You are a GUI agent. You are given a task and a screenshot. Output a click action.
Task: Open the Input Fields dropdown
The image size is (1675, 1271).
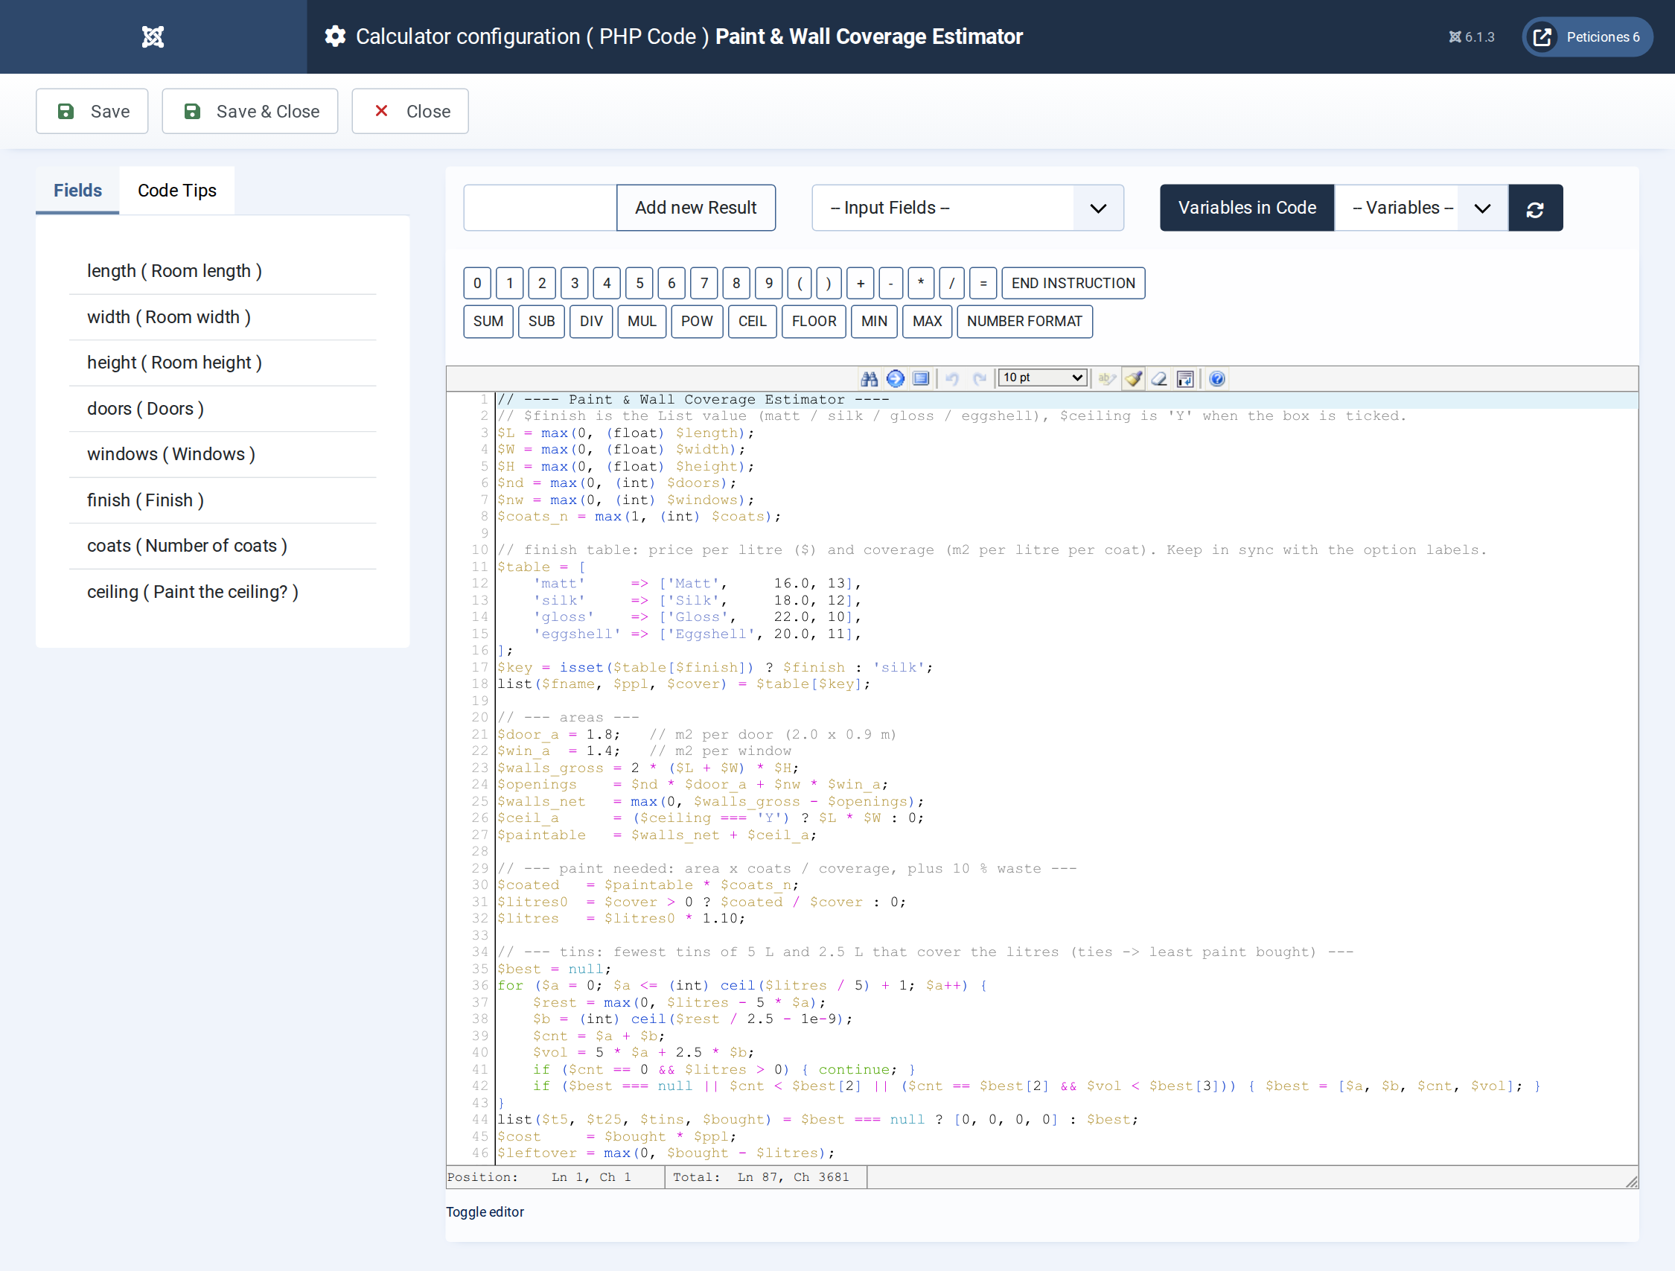coord(967,208)
